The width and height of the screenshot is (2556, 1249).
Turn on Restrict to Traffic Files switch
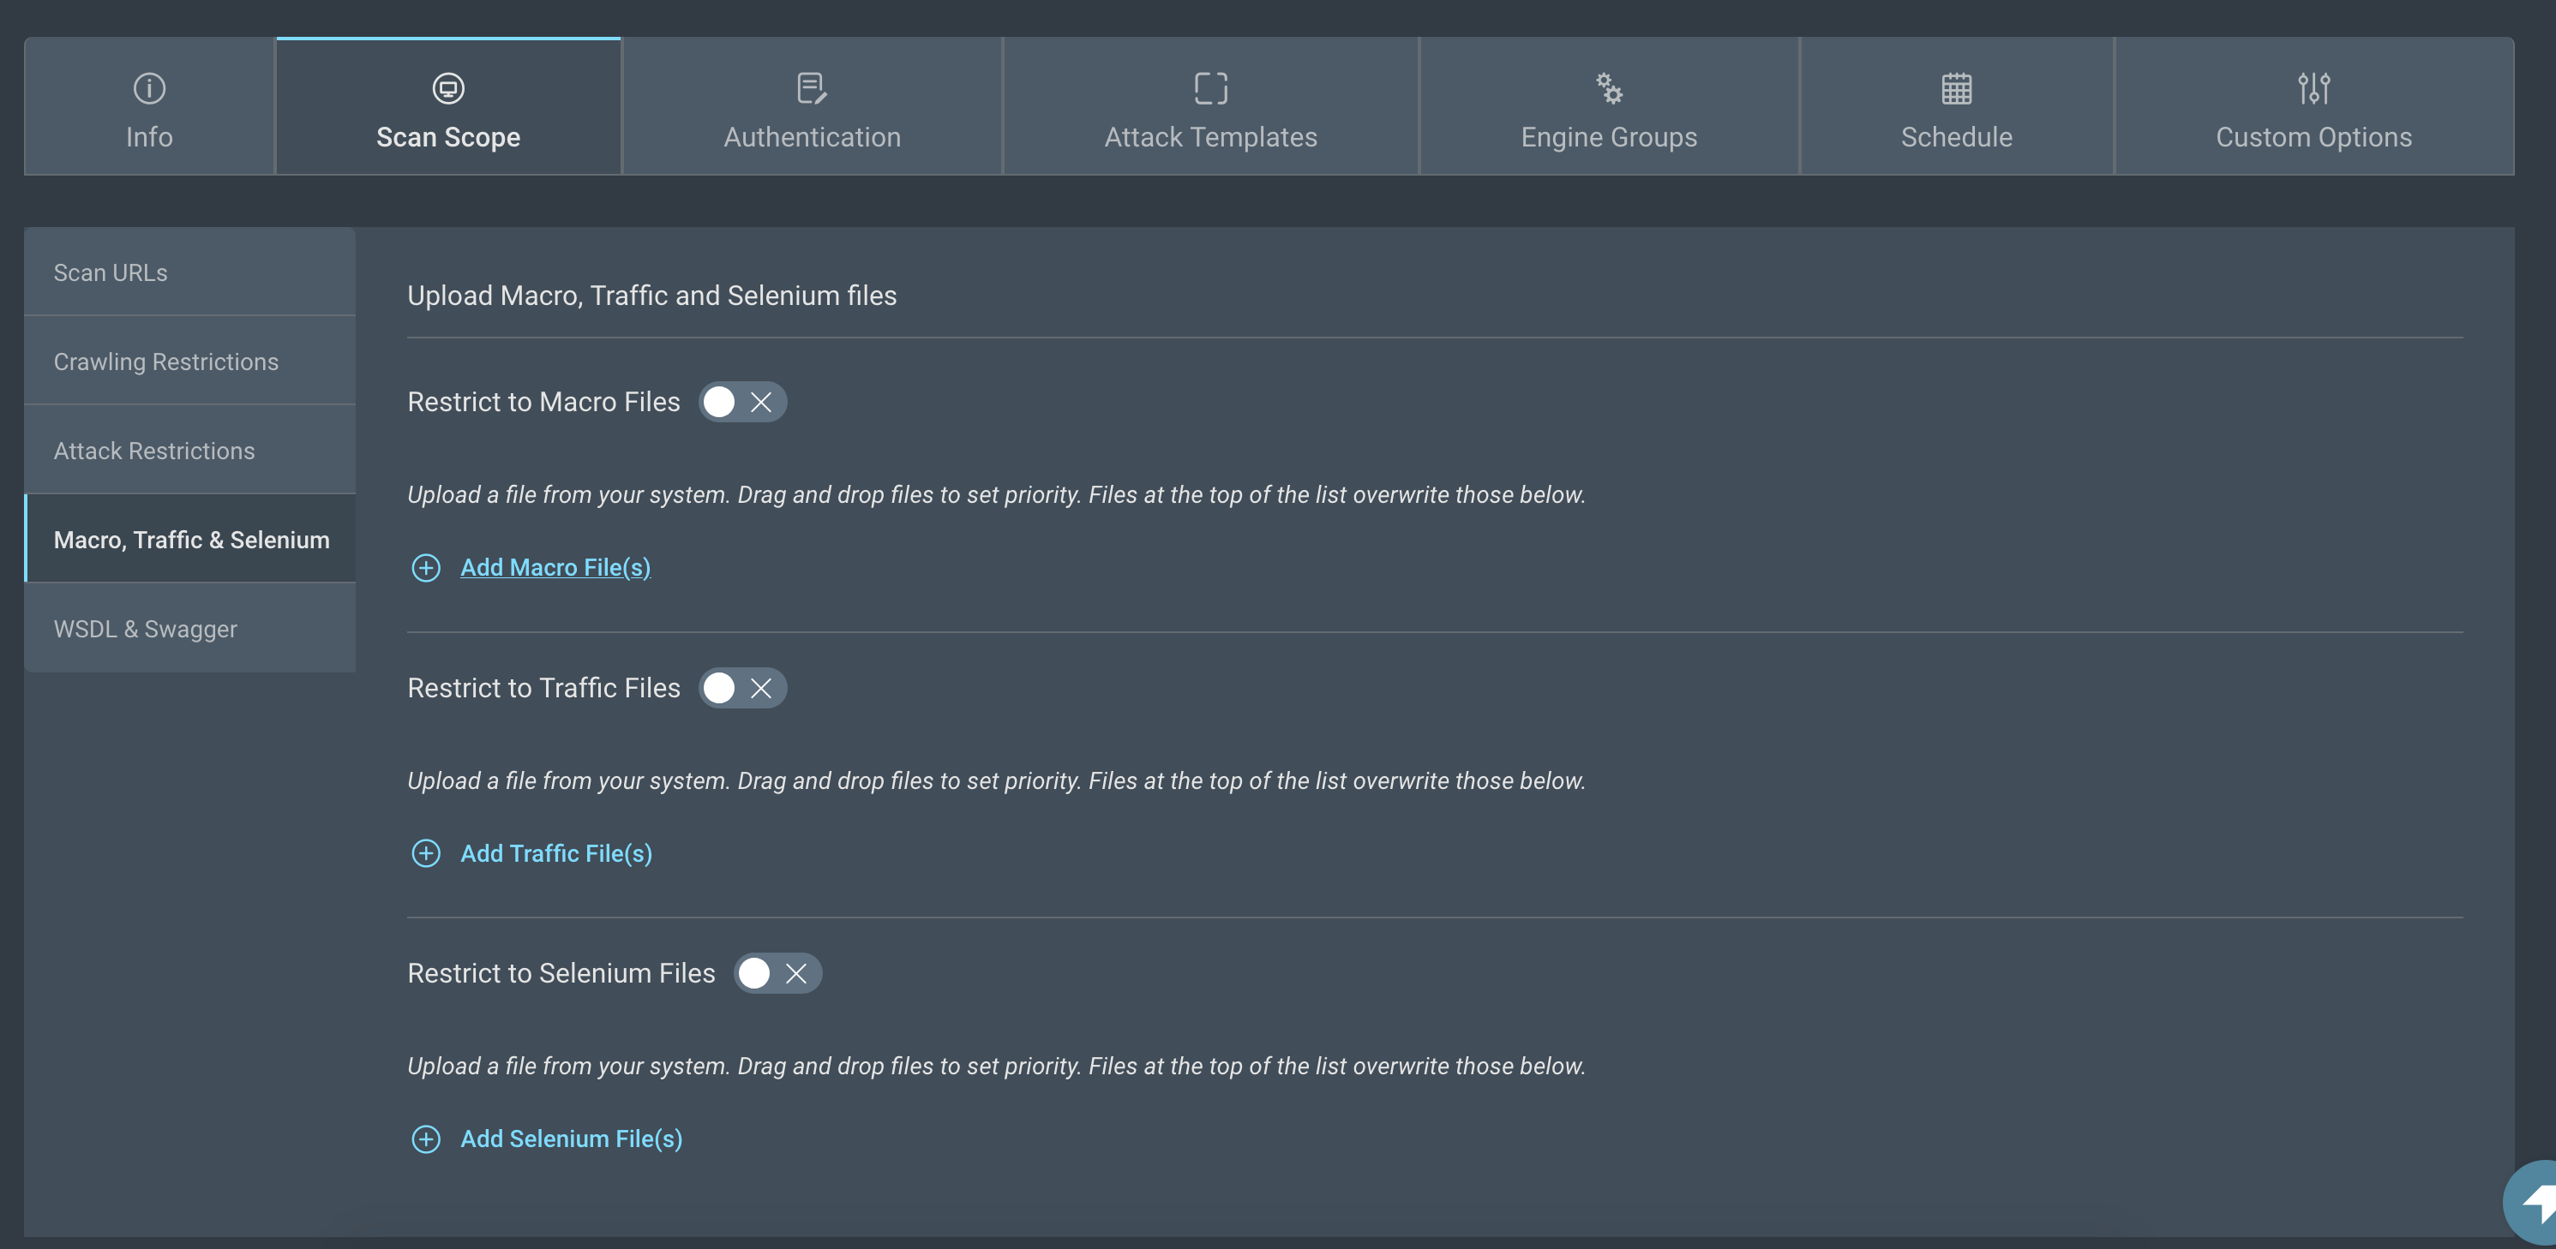click(741, 688)
